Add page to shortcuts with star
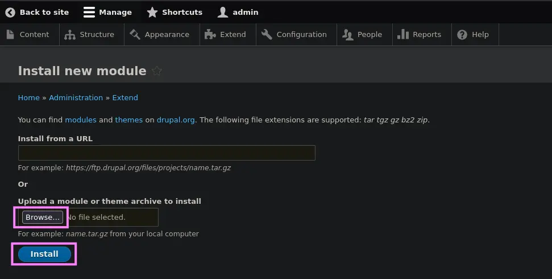Screen dimensions: 552x279 tap(157, 71)
